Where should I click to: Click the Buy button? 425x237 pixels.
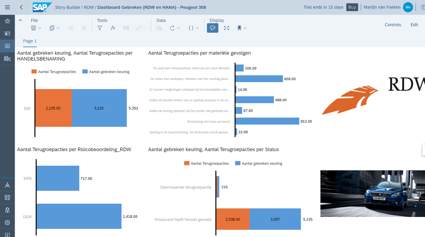(352, 7)
